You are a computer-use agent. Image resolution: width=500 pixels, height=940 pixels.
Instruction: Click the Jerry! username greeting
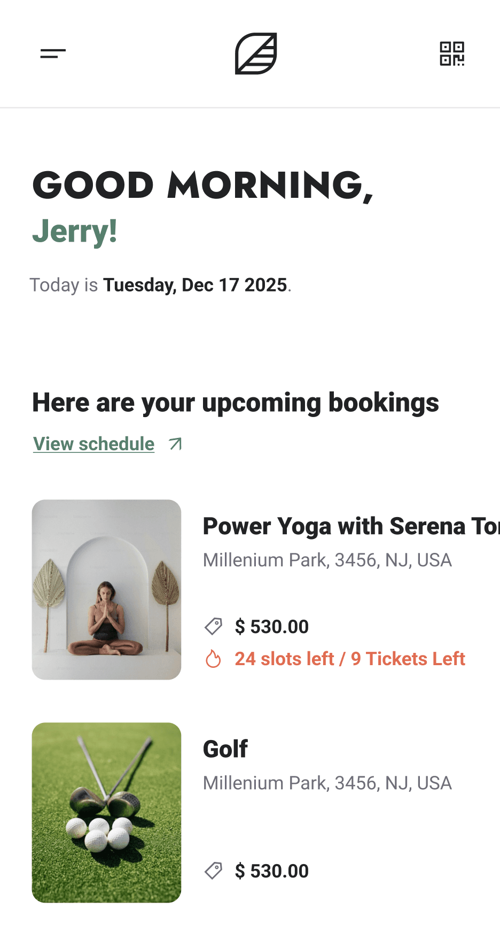75,232
